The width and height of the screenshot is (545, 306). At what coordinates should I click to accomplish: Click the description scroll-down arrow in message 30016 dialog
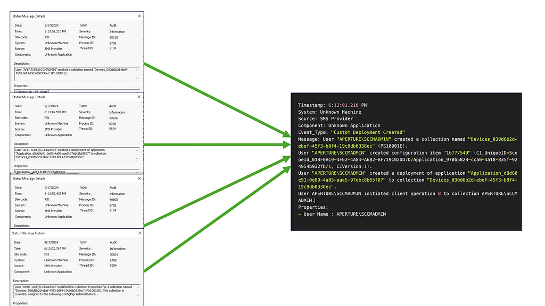tap(138, 295)
